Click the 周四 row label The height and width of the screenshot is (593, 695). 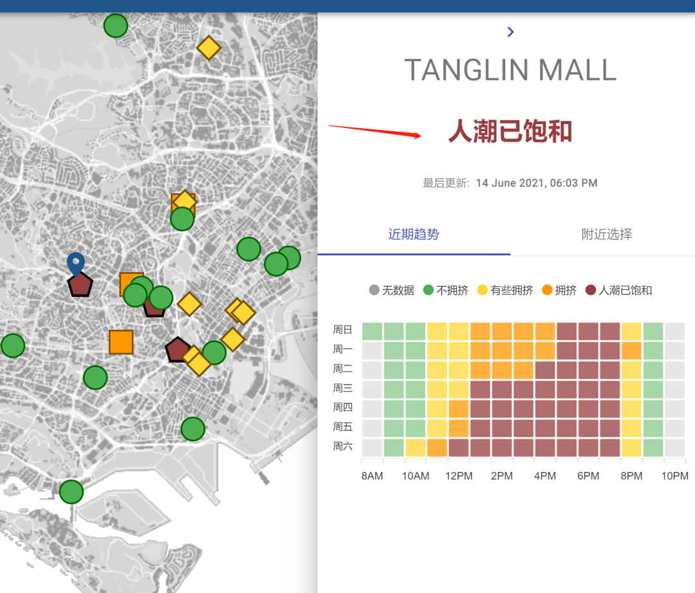pyautogui.click(x=342, y=407)
